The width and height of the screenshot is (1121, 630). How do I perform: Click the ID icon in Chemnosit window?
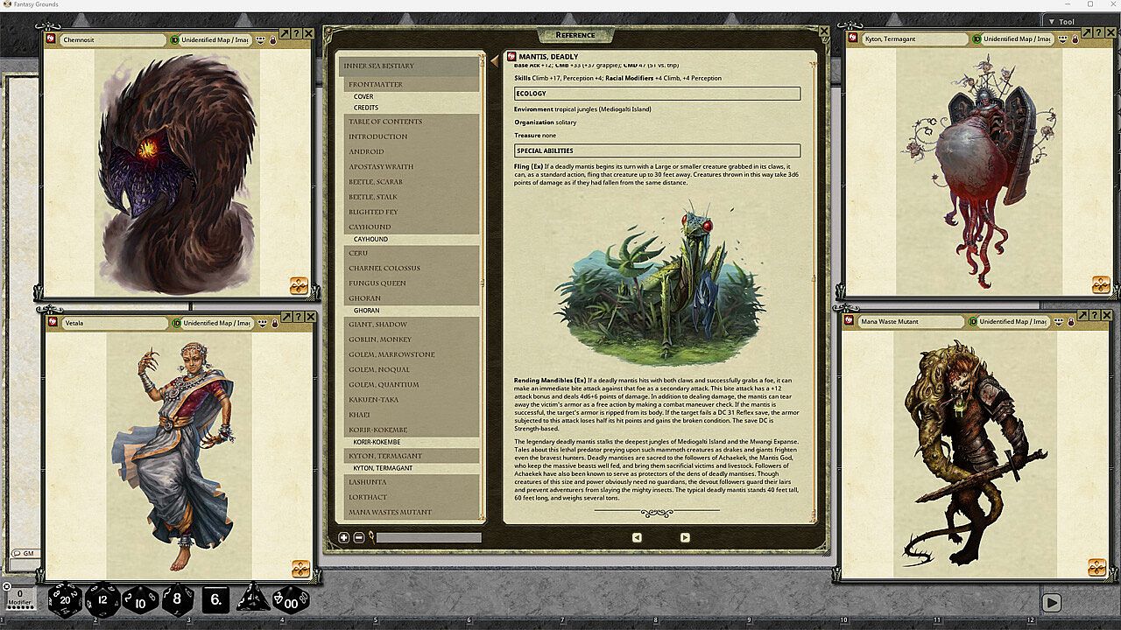click(174, 39)
